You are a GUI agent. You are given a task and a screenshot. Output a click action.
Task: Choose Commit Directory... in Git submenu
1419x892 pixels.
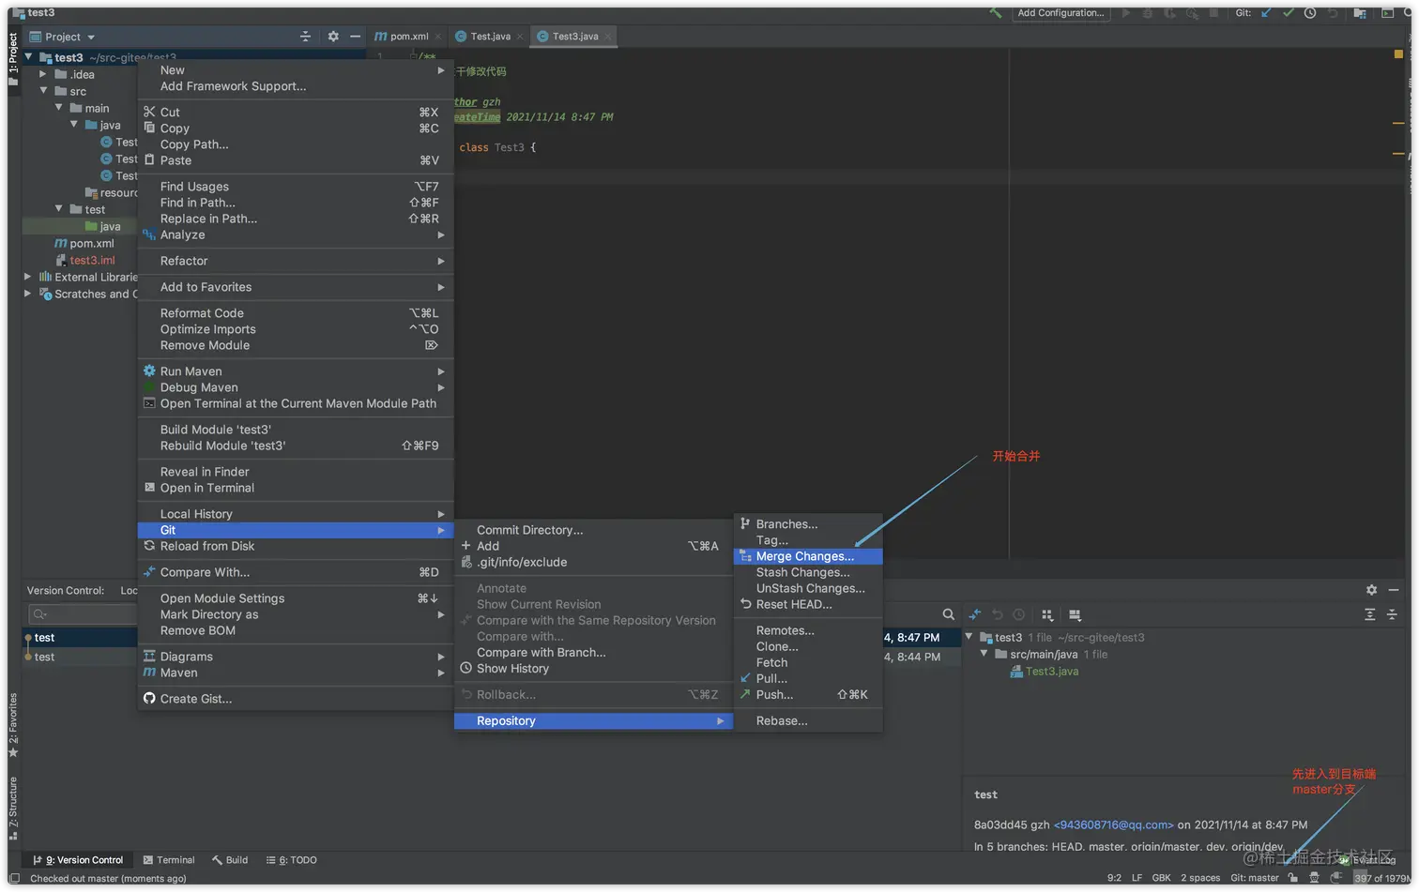coord(593,530)
